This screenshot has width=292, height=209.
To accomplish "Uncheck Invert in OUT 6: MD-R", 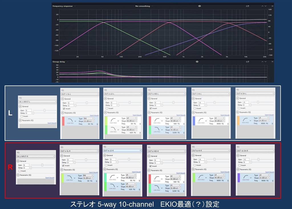I will coord(150,166).
